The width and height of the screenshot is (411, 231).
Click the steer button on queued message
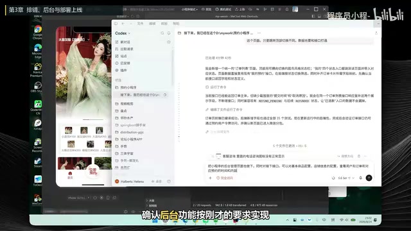coord(345,156)
